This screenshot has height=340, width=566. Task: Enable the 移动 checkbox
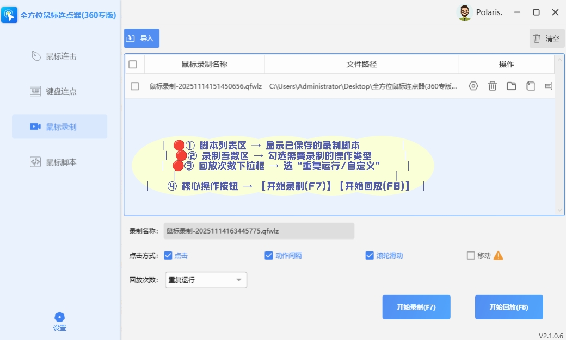point(471,255)
